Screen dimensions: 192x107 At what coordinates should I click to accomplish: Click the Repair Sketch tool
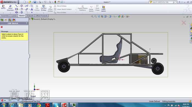click(x=91, y=9)
